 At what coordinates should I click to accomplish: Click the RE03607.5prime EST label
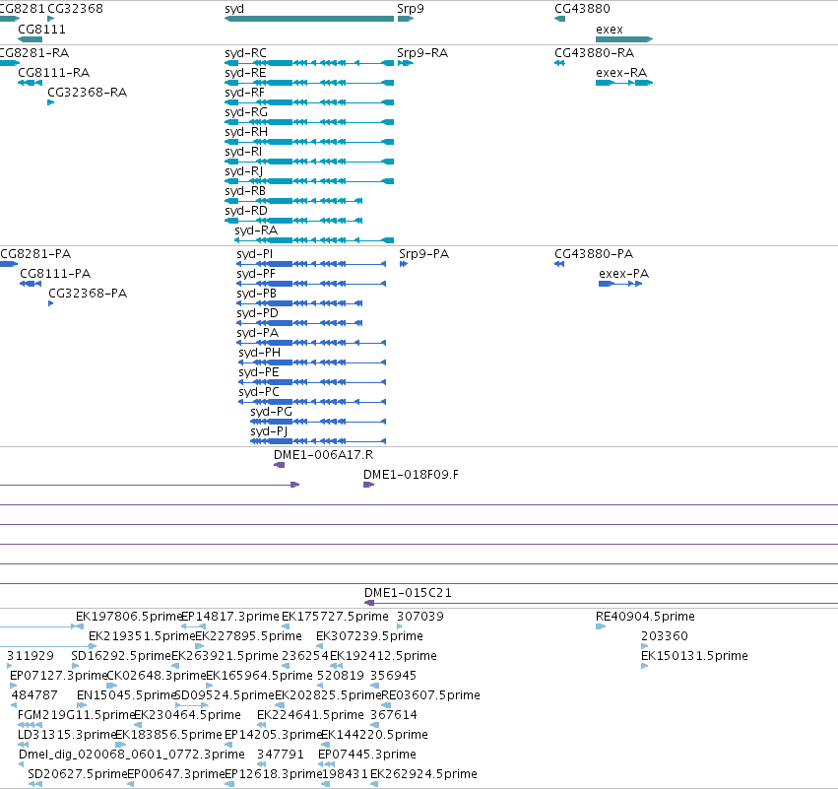click(430, 695)
